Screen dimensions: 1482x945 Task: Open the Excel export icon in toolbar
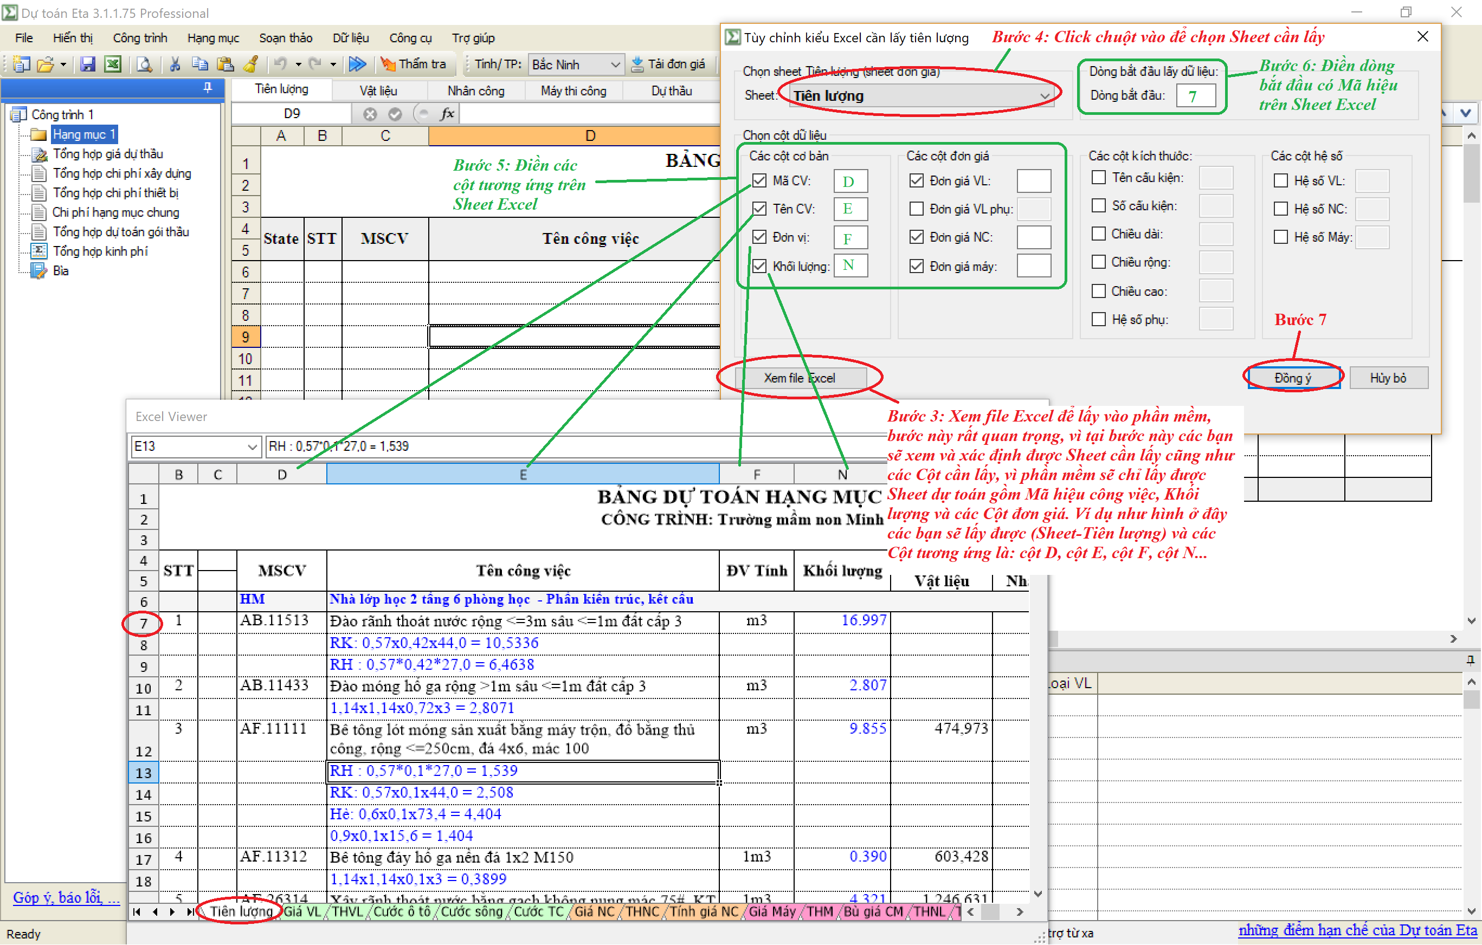click(113, 64)
